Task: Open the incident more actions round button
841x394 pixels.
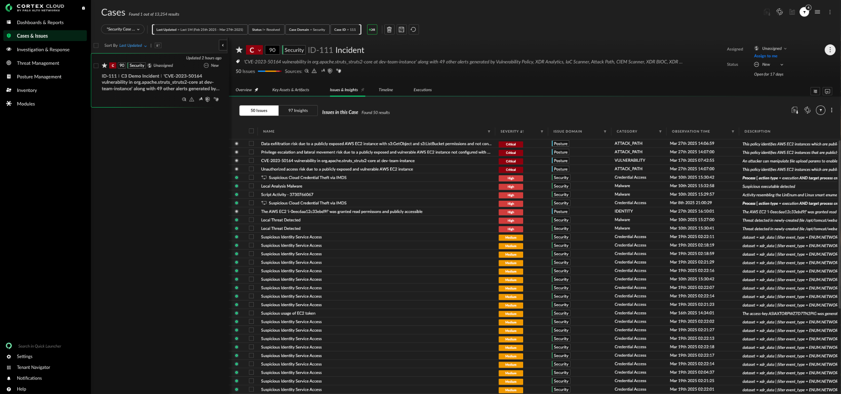Action: point(830,50)
